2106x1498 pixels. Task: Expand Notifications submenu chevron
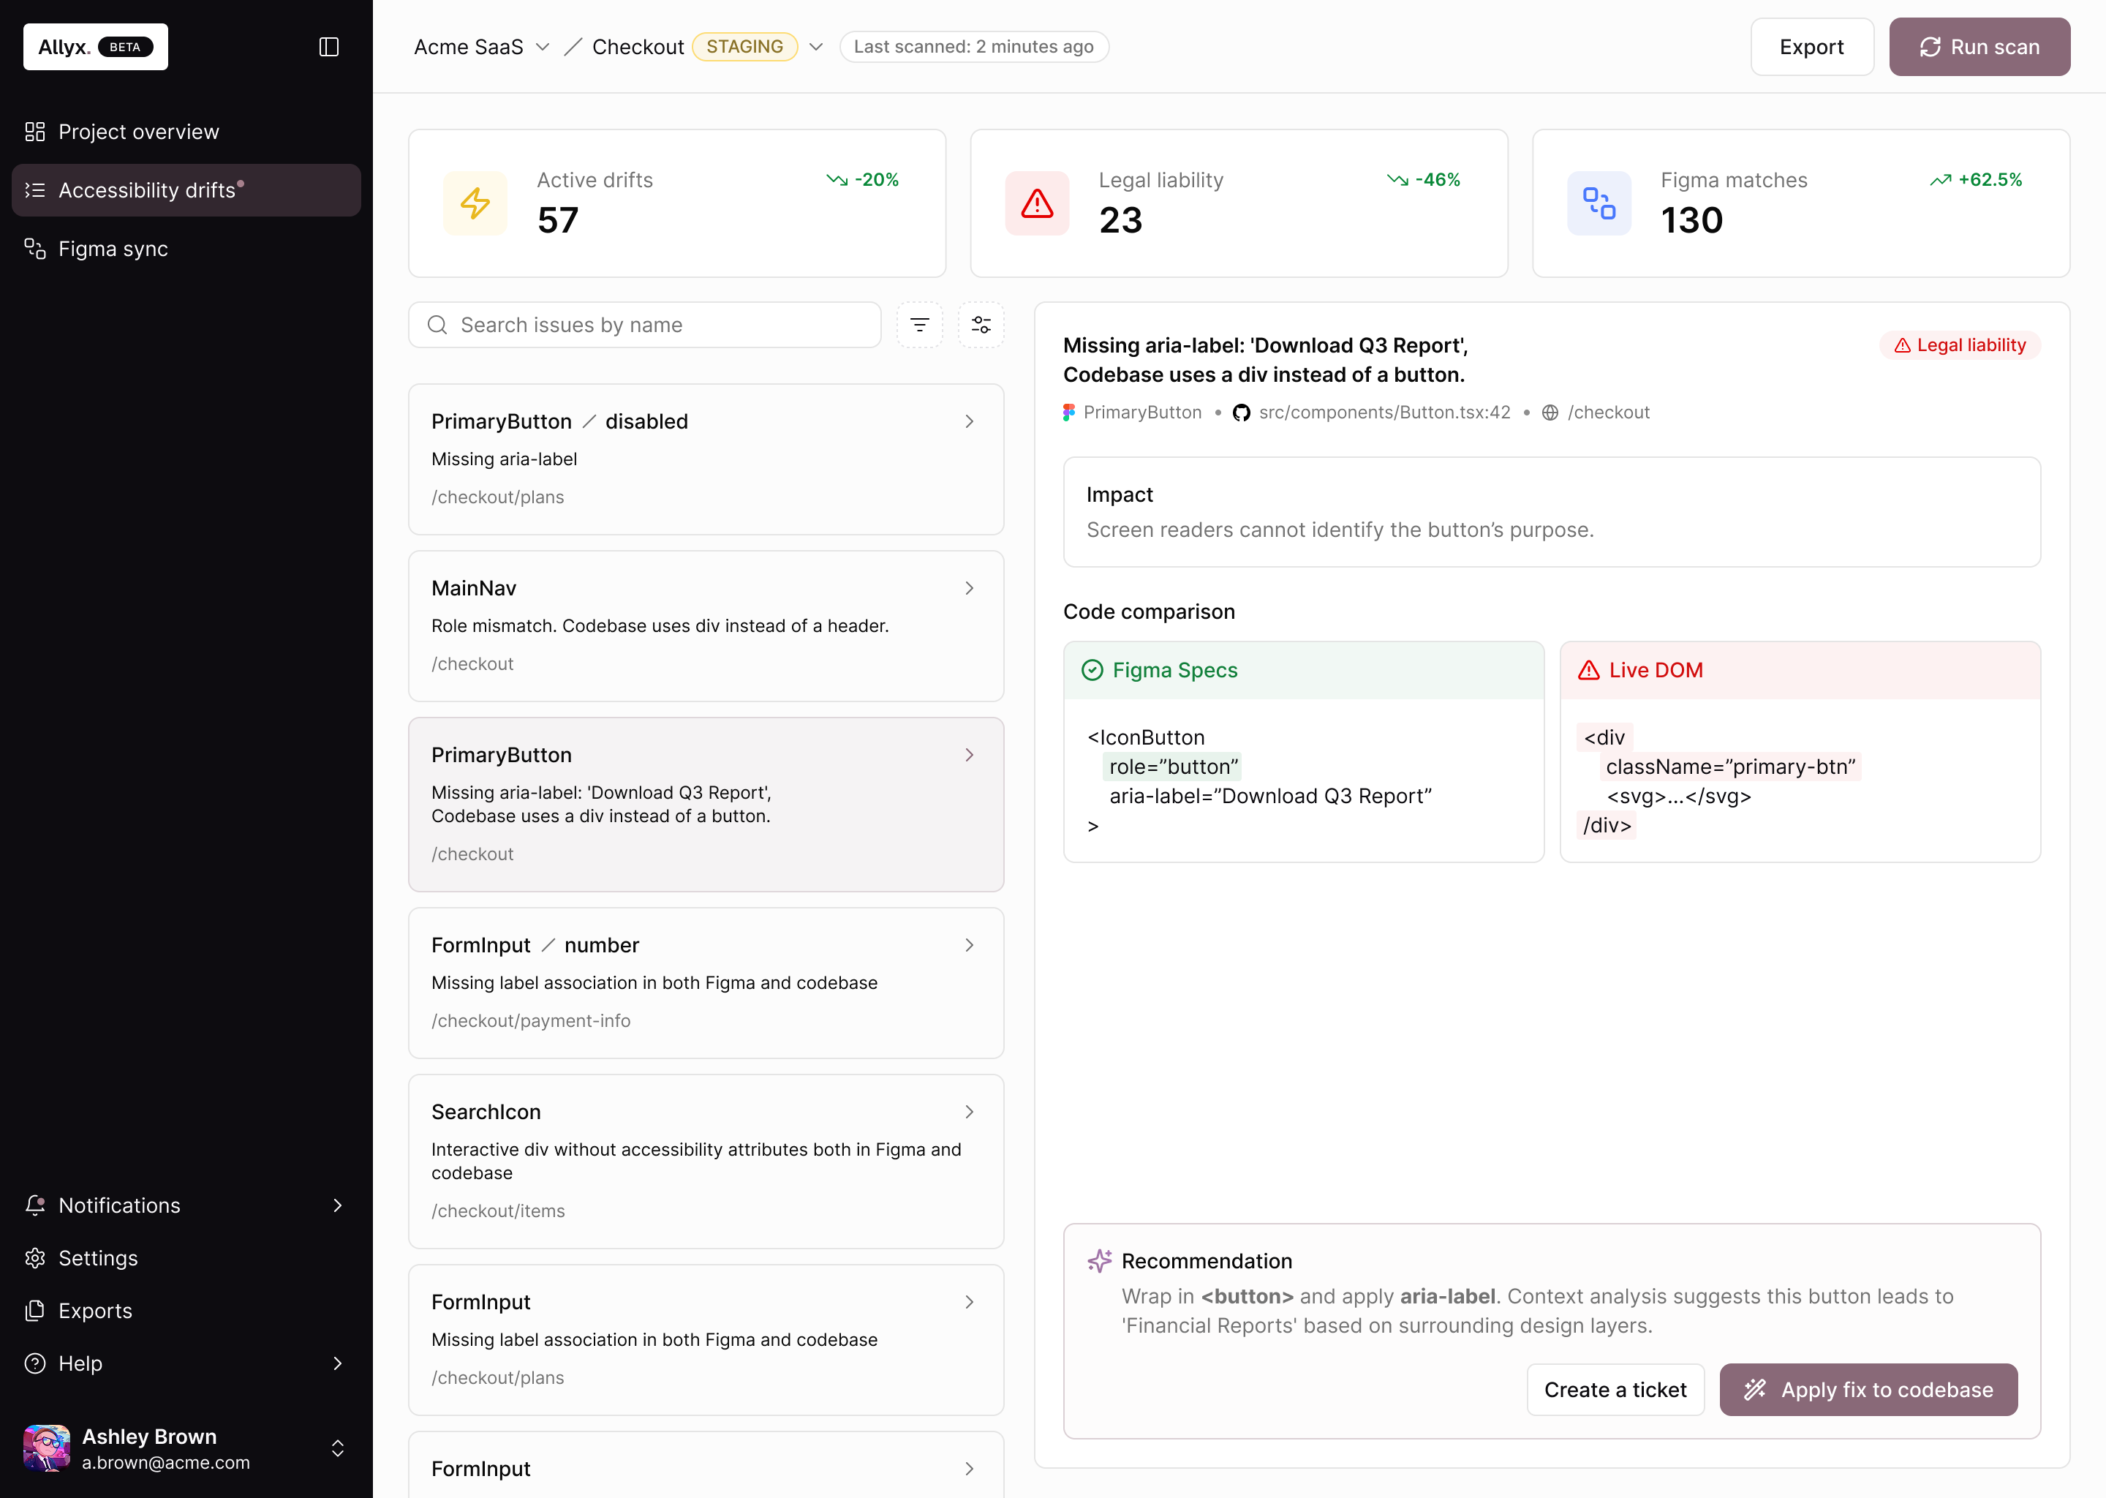[x=338, y=1205]
